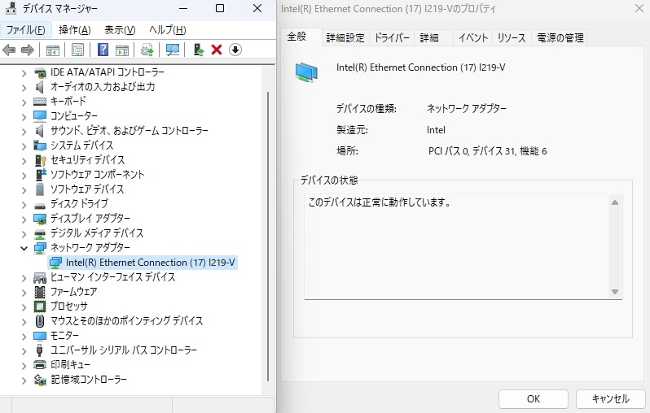
Task: Click the ファームウェア chip icon
Action: pyautogui.click(x=40, y=292)
